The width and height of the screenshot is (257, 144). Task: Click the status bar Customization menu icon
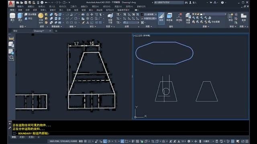click(x=247, y=141)
